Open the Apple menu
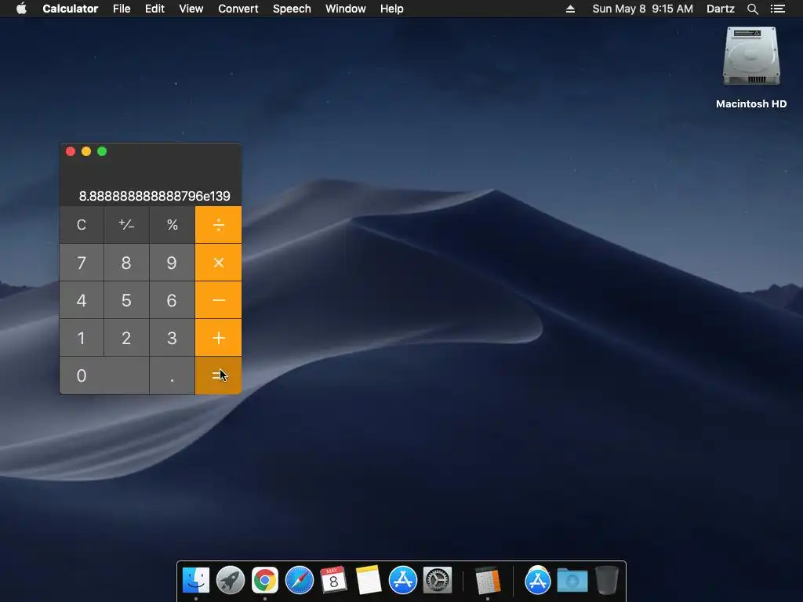 (x=21, y=9)
